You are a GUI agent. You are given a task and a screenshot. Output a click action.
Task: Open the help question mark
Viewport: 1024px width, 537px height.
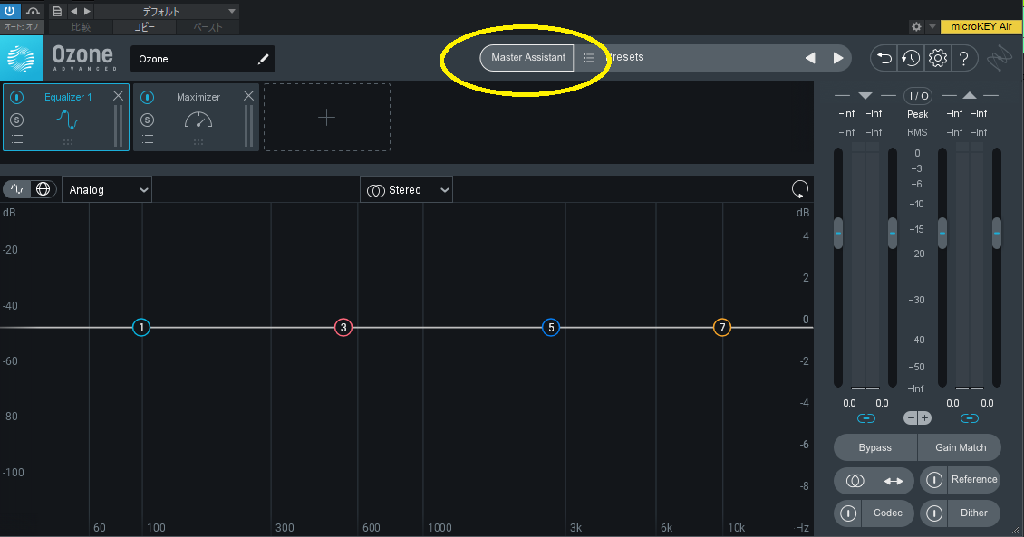tap(964, 58)
